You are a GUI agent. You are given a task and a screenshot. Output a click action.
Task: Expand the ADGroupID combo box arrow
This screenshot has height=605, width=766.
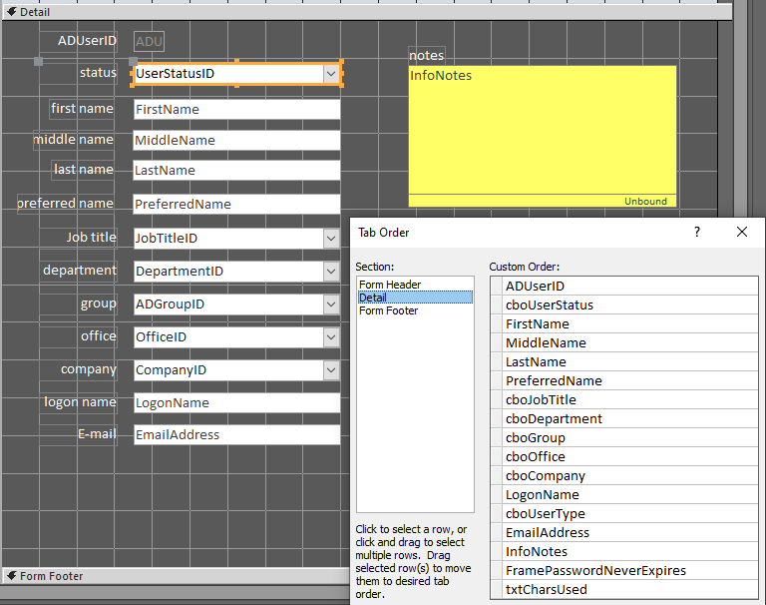pos(331,304)
